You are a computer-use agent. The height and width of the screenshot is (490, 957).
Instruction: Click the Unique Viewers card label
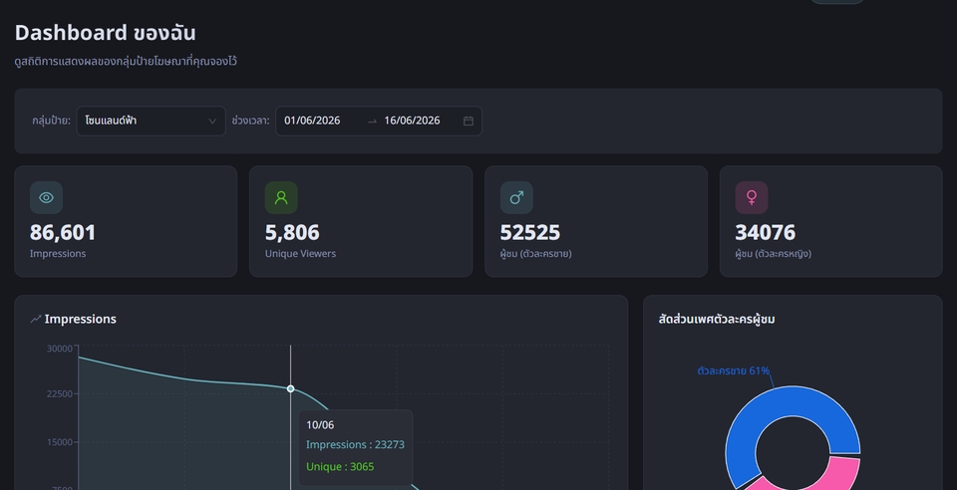pyautogui.click(x=300, y=254)
